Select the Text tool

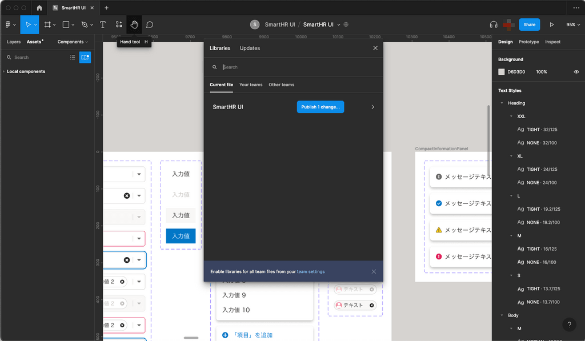coord(102,24)
